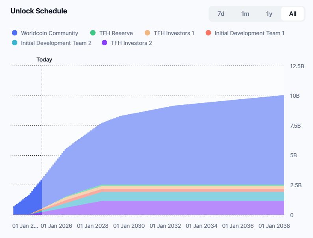Click the Unlock Schedule heading
The height and width of the screenshot is (238, 313).
[x=39, y=11]
